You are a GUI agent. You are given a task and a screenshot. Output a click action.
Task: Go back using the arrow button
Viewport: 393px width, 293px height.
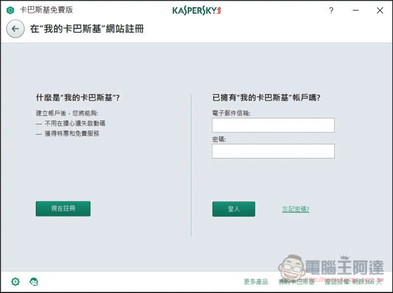coord(15,29)
